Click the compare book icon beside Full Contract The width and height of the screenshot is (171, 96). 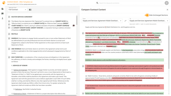coord(30,10)
